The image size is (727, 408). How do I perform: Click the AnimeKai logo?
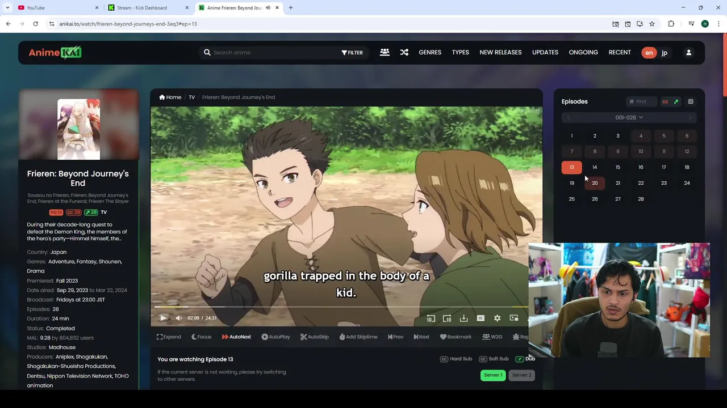tap(55, 52)
